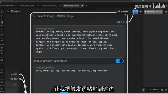
Task: Click the node's left input connector dot
Action: tap(31, 41)
